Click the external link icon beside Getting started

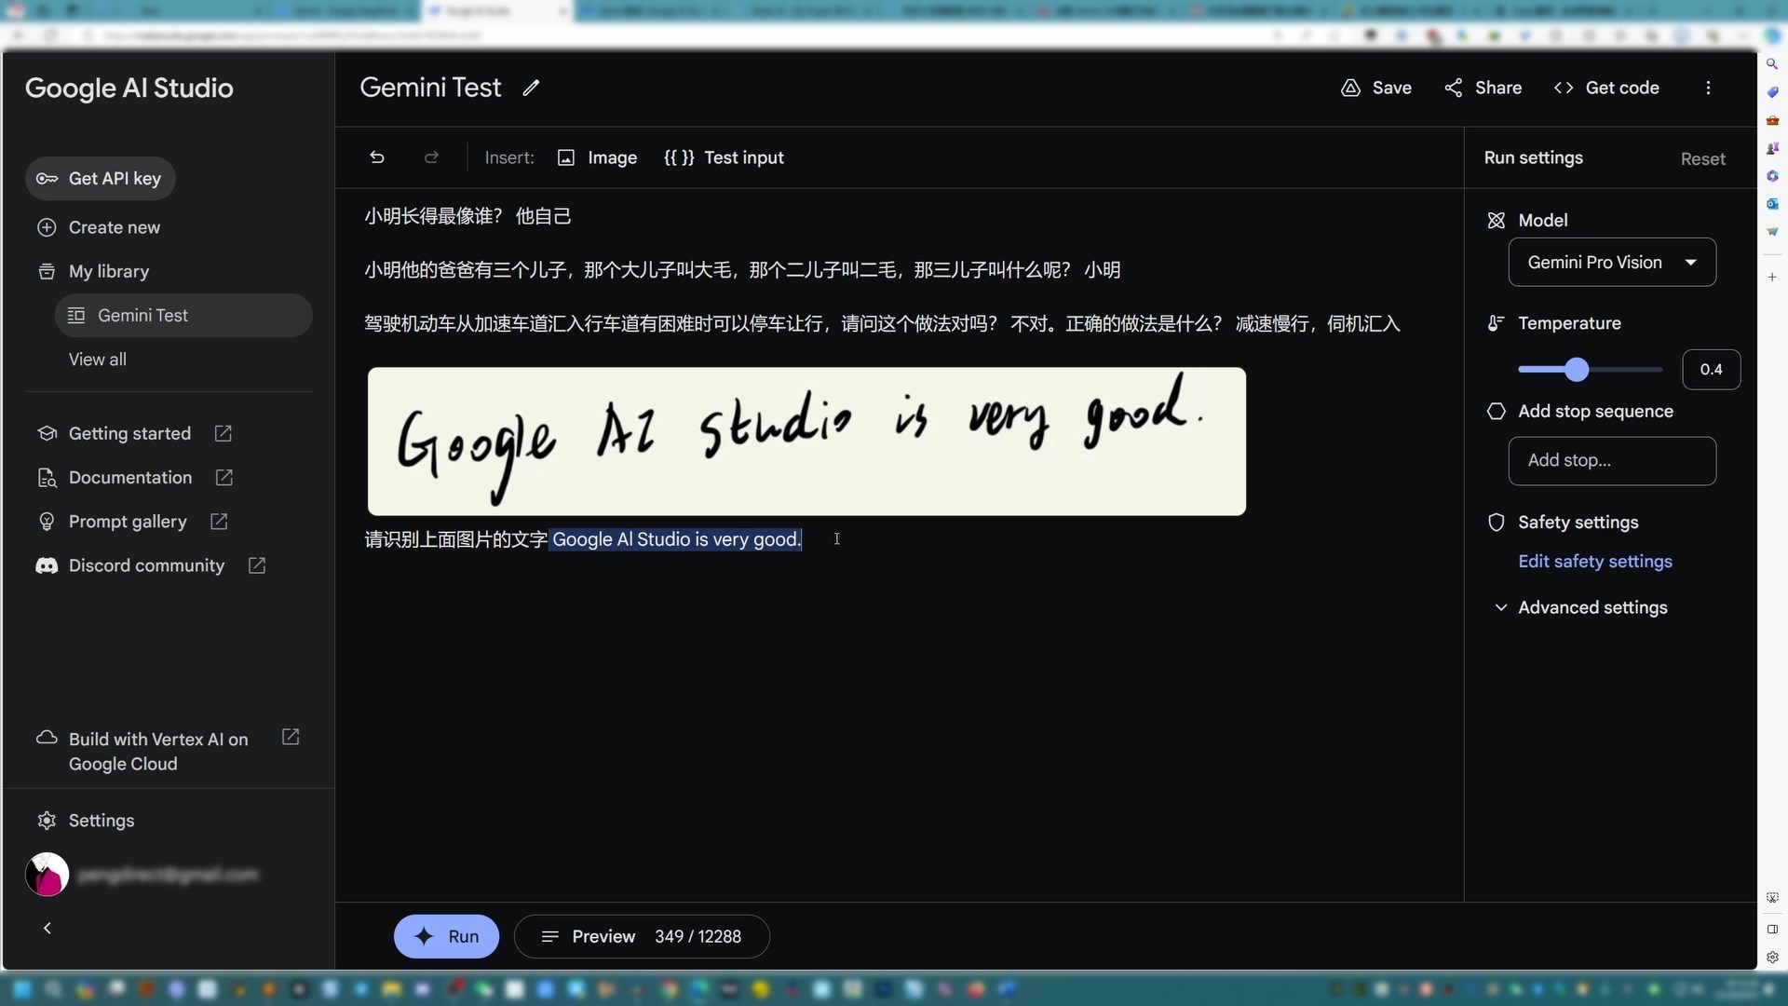[223, 434]
